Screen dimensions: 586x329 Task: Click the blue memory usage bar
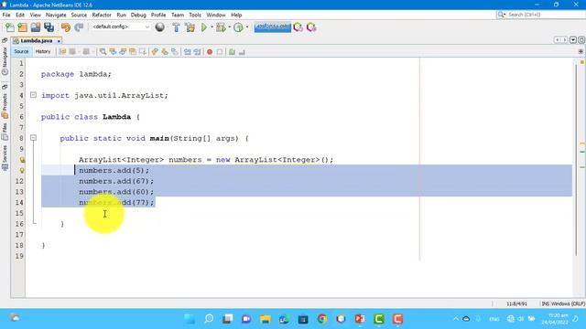273,27
